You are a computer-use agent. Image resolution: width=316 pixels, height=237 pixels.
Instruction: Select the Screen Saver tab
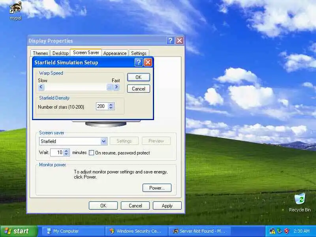coord(86,53)
